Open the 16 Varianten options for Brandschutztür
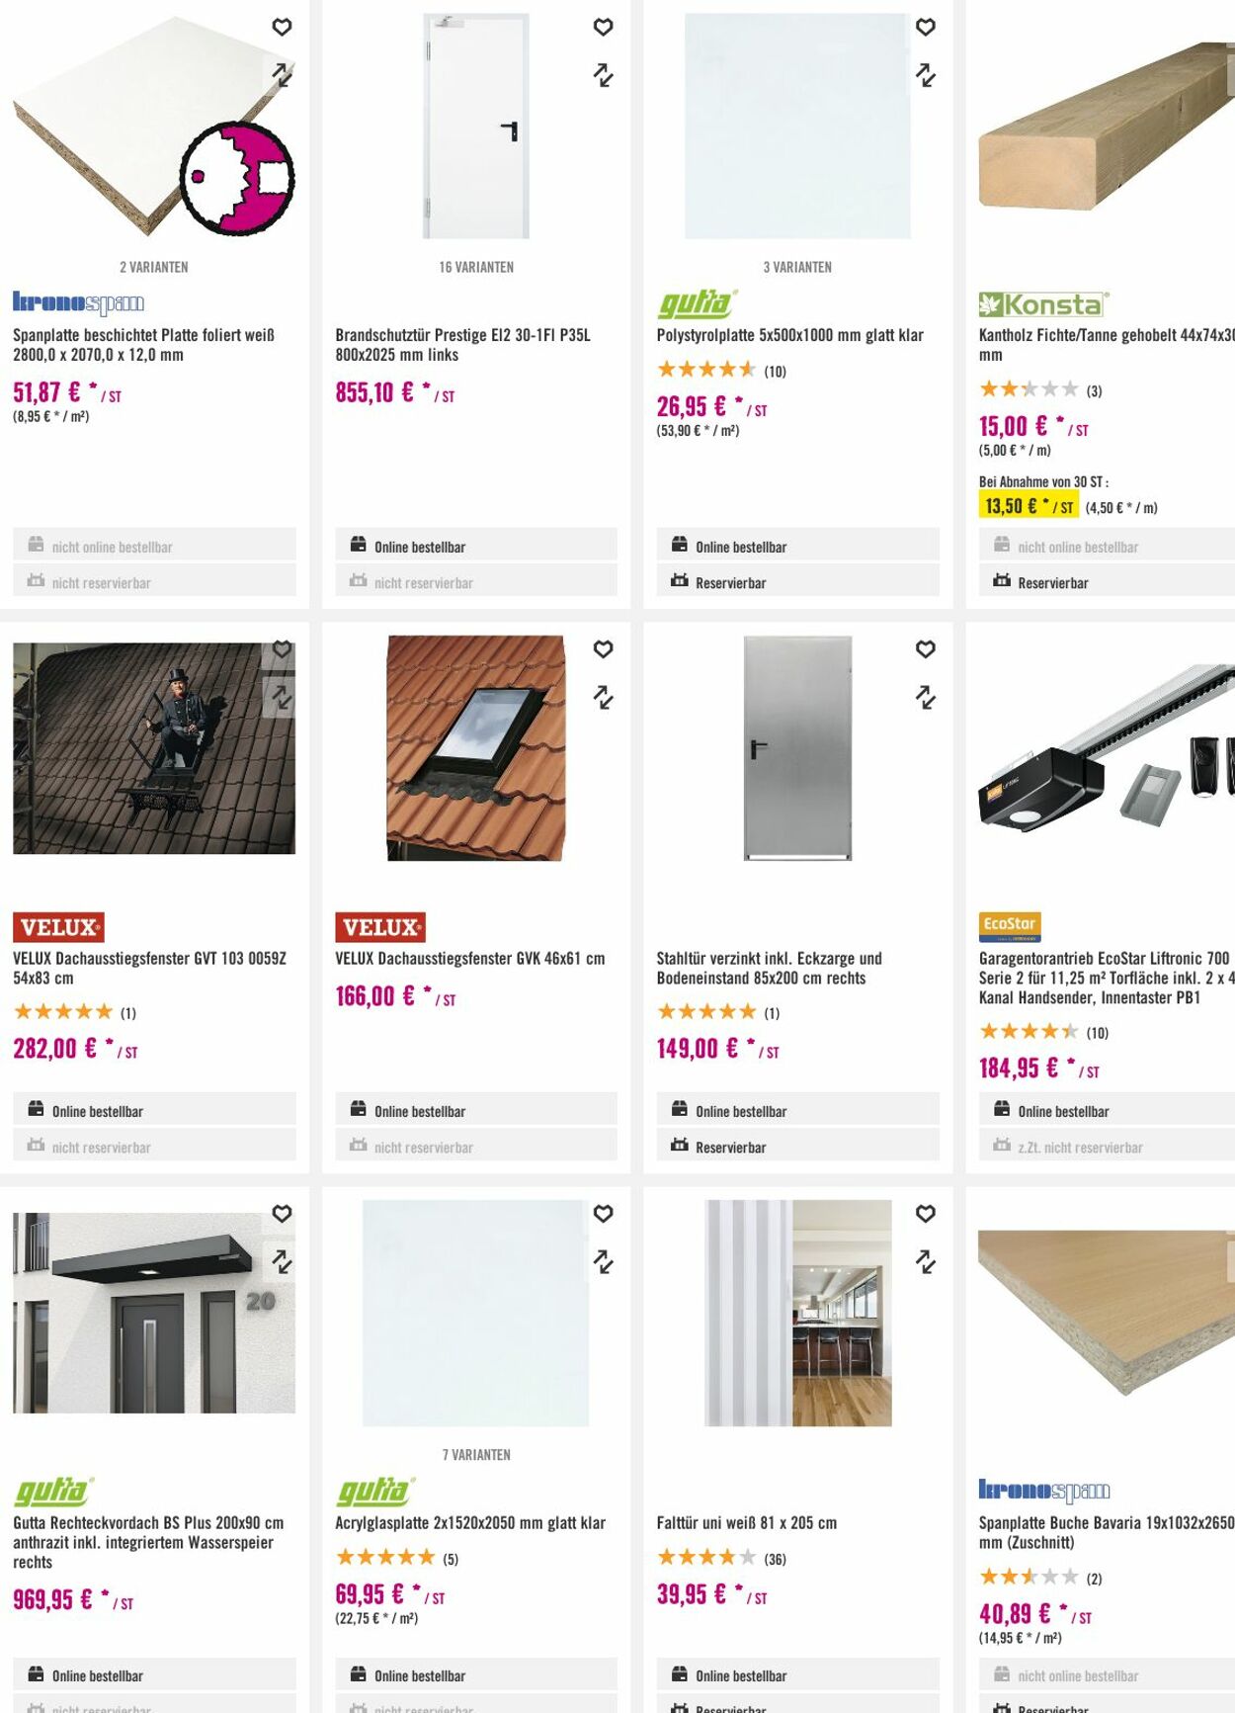The image size is (1235, 1713). click(476, 267)
